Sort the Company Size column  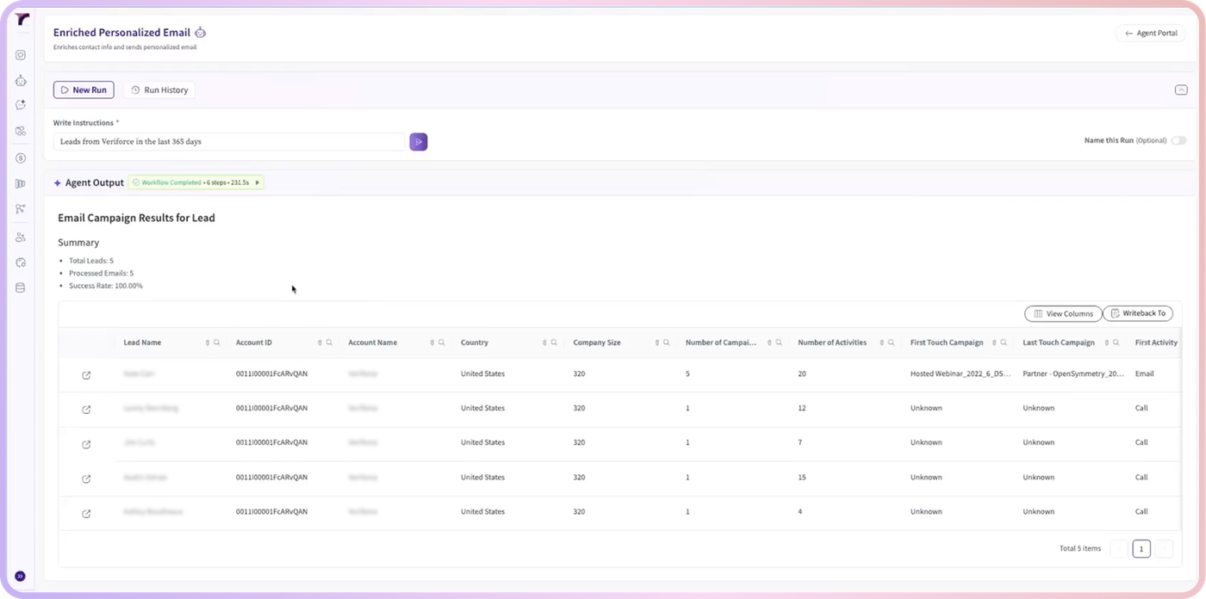tap(656, 343)
